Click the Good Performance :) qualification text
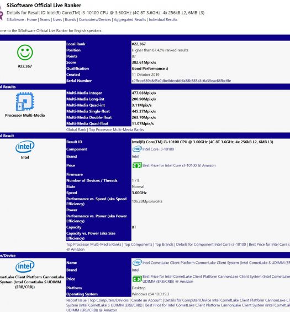The height and width of the screenshot is (312, 290). (x=150, y=69)
